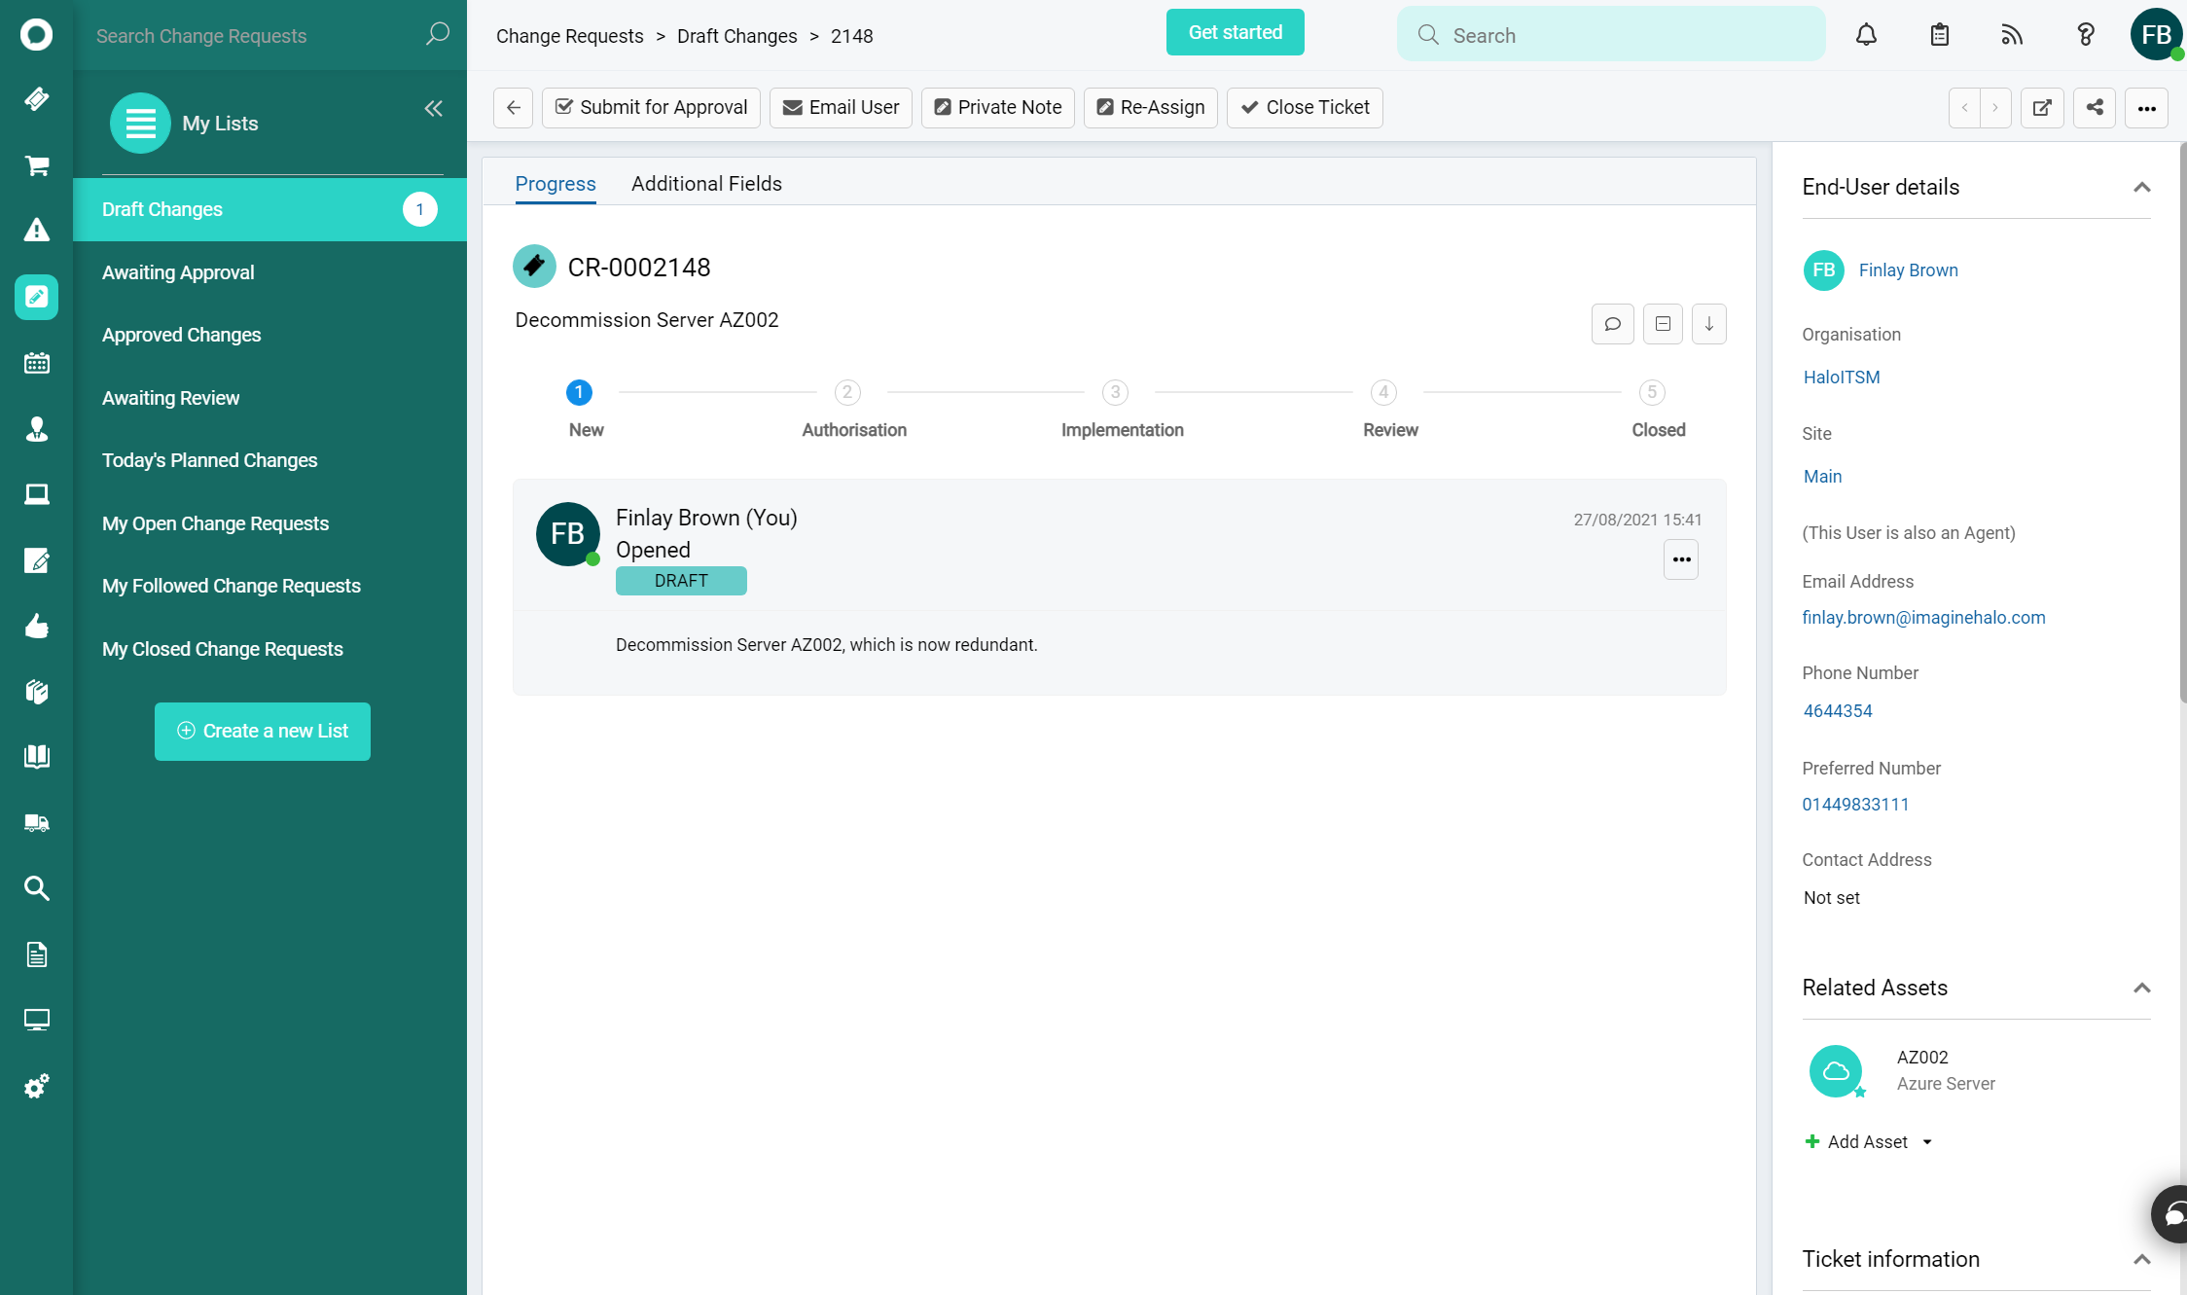Click the Add Asset button
The height and width of the screenshot is (1295, 2187).
pos(1866,1141)
